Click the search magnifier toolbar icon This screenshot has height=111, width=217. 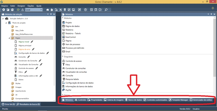106,10
